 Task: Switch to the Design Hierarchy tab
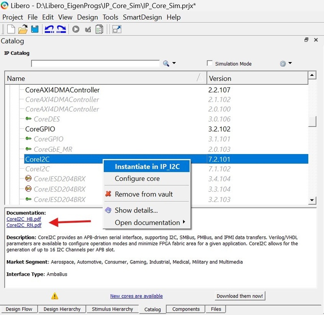point(62,309)
